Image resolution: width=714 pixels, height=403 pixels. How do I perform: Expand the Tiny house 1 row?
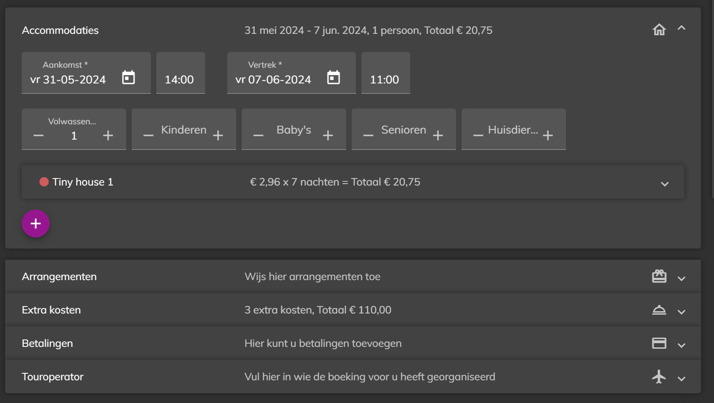[x=665, y=184]
